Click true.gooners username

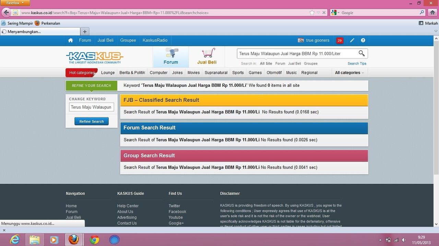pos(318,40)
